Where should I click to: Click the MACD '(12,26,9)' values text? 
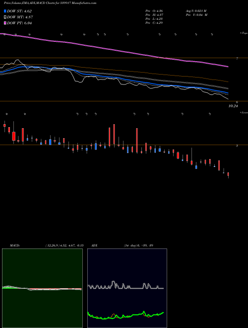(x=64, y=246)
